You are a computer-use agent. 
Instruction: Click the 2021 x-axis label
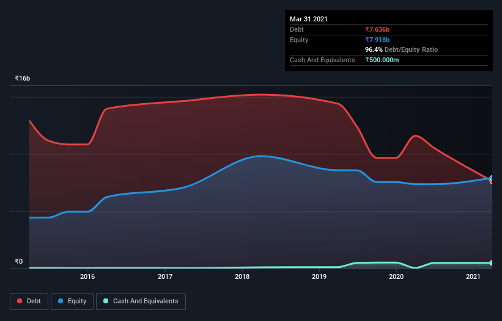[x=473, y=276]
